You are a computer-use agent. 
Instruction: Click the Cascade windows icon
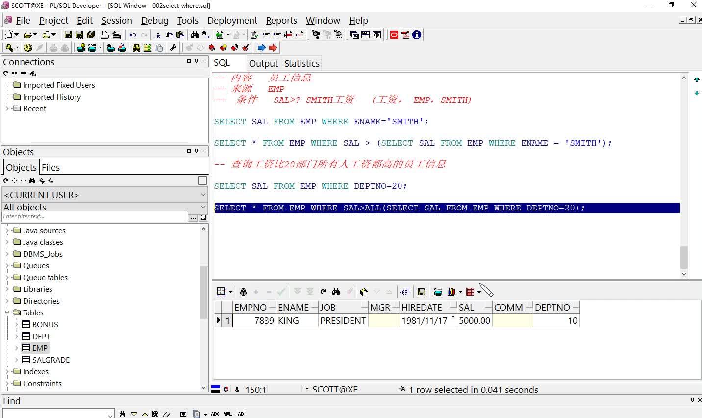(x=354, y=35)
